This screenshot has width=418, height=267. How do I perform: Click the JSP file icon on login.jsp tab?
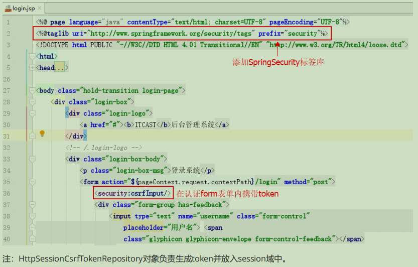[x=8, y=9]
